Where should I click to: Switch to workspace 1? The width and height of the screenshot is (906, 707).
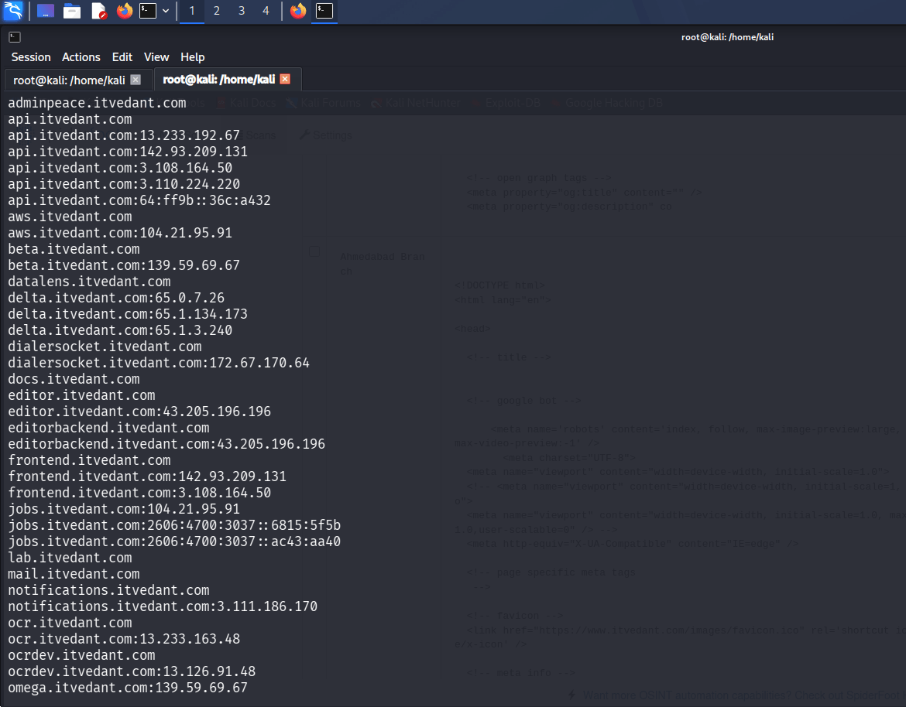pyautogui.click(x=192, y=10)
